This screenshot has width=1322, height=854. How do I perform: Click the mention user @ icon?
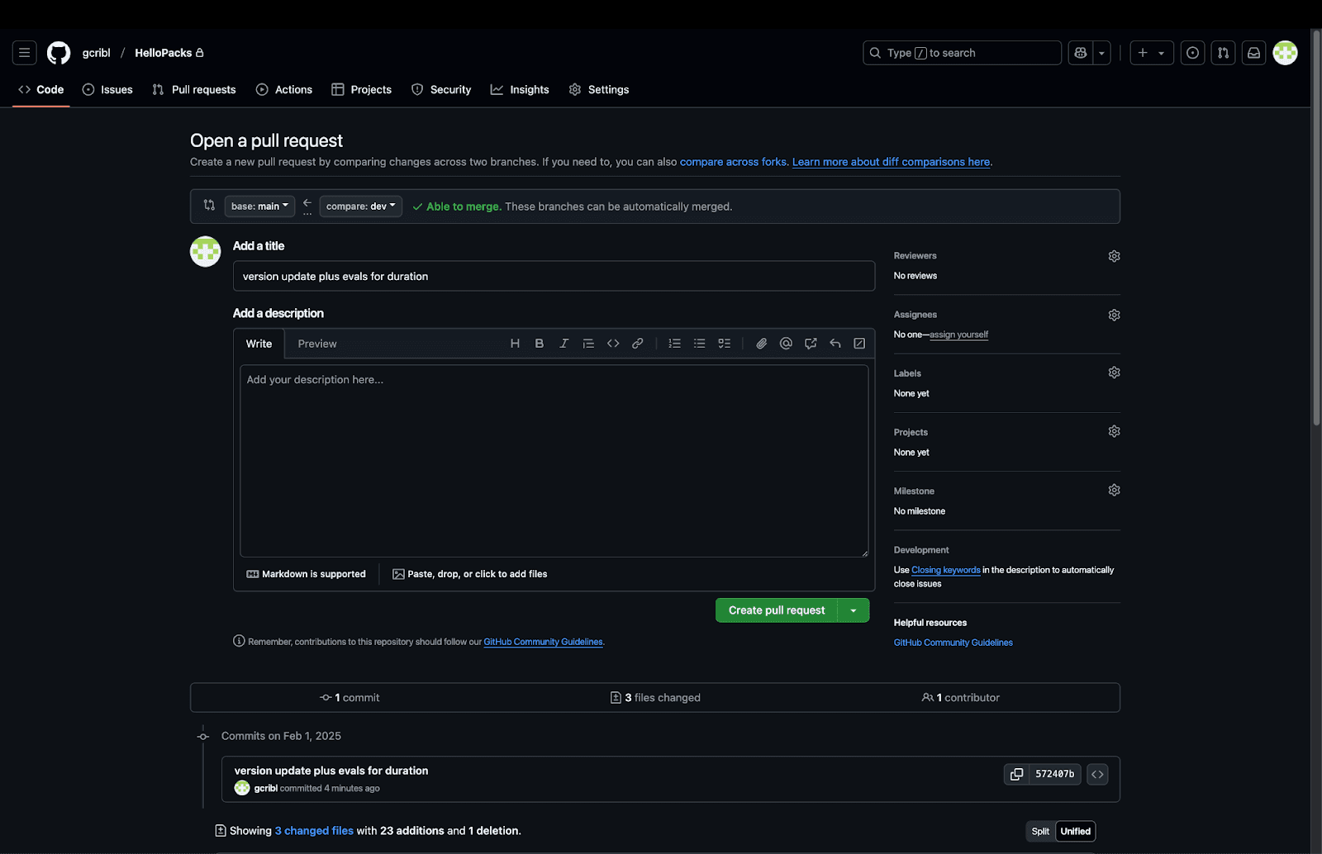(x=786, y=344)
